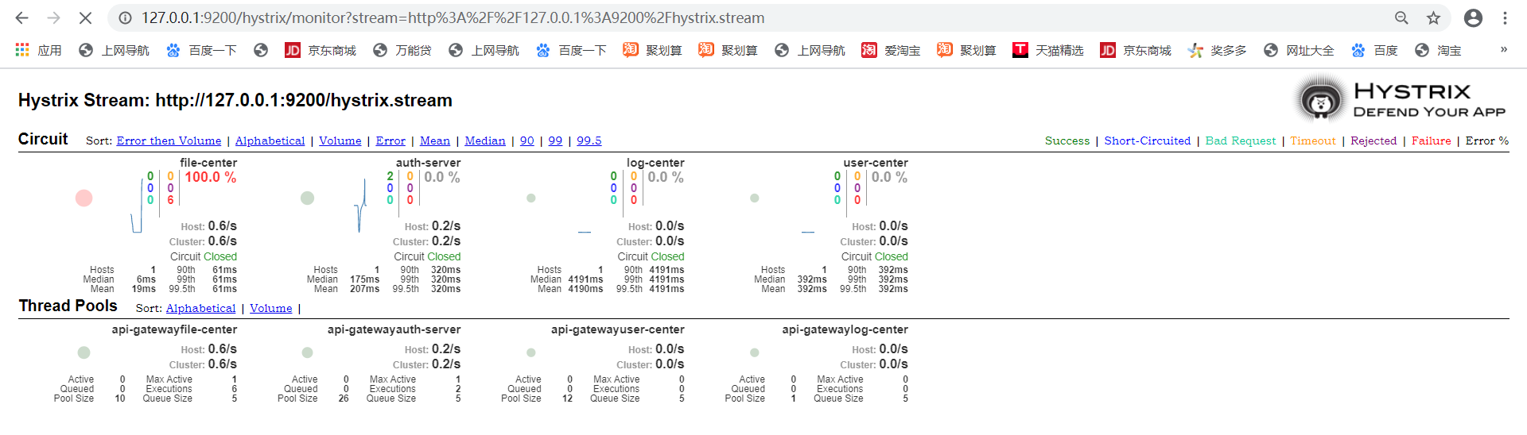Sort Thread Pools Alphabetical
Viewport: 1527px width, 435px height.
pyautogui.click(x=200, y=308)
